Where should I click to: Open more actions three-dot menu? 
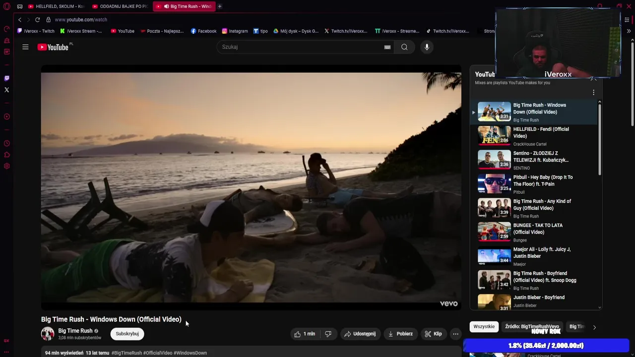455,334
